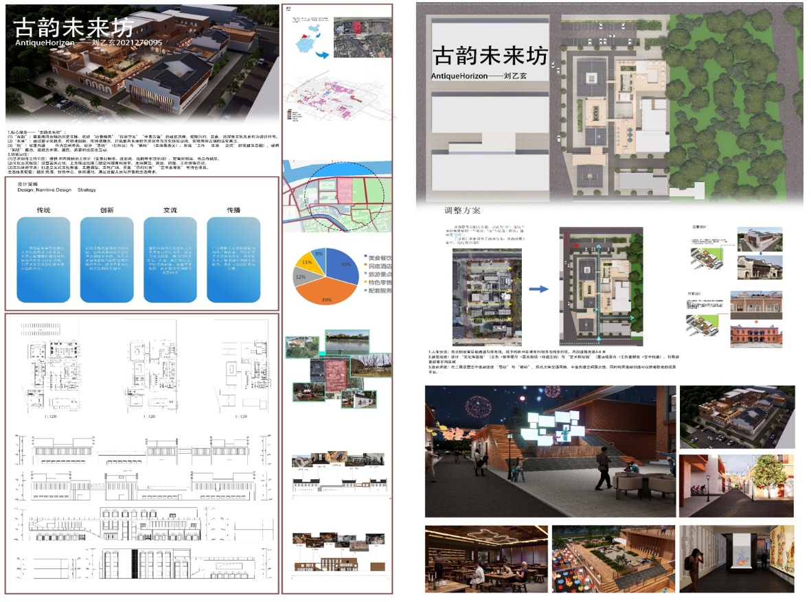
Task: Open the restaurant interior render
Action: pyautogui.click(x=486, y=559)
